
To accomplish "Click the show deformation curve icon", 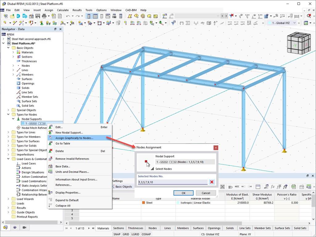I will (x=196, y=23).
